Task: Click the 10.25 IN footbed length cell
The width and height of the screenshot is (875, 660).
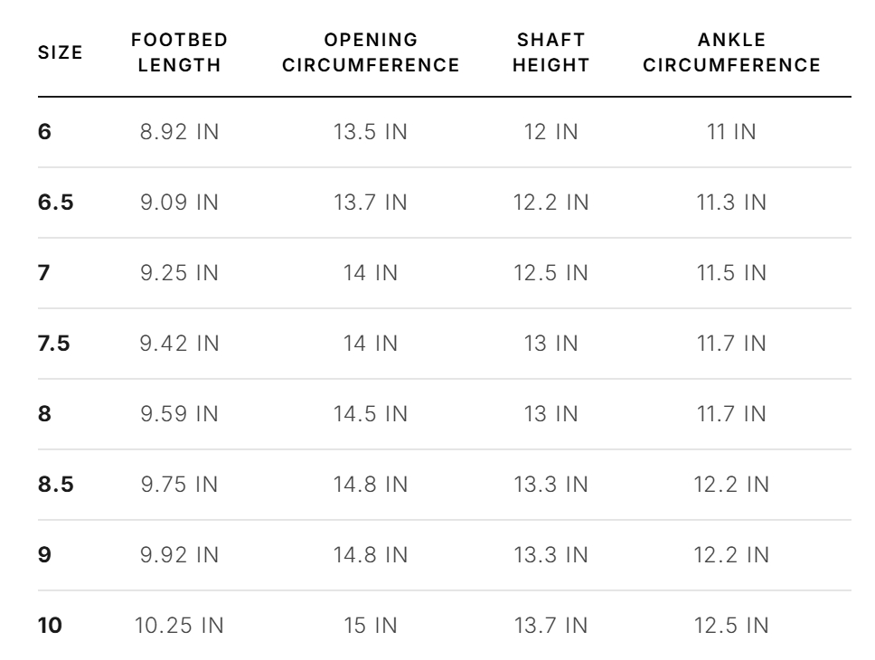Action: point(179,625)
